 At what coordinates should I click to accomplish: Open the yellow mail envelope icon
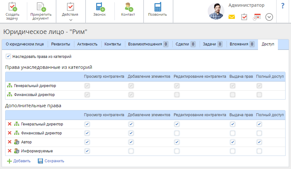click(232, 17)
